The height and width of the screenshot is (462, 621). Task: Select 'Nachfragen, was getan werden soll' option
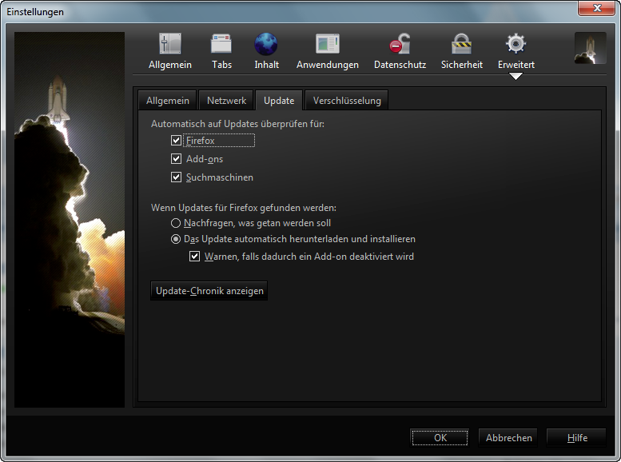click(176, 223)
